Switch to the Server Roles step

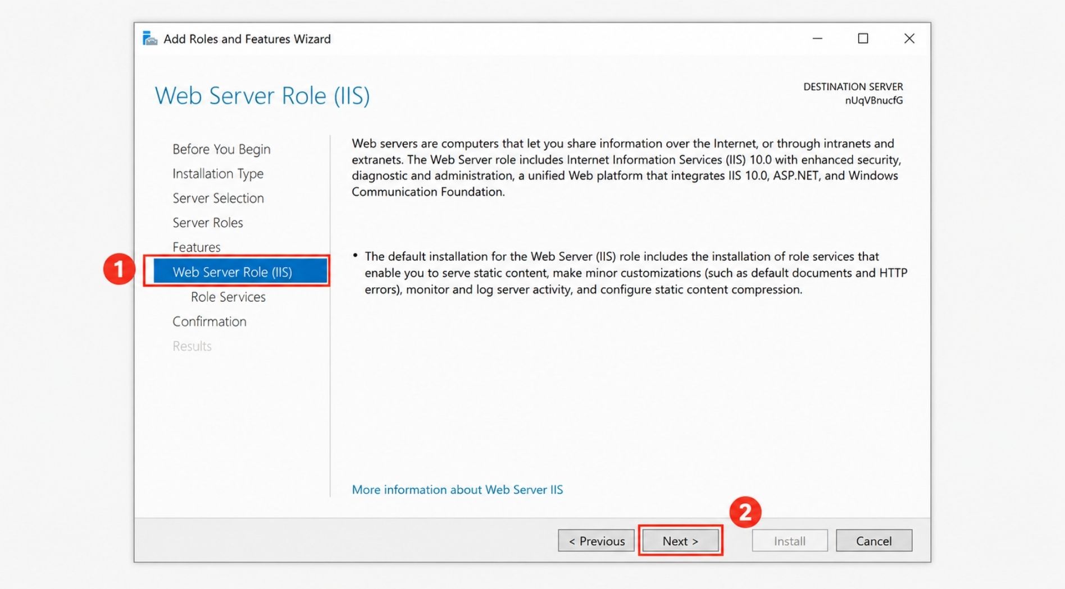(208, 223)
